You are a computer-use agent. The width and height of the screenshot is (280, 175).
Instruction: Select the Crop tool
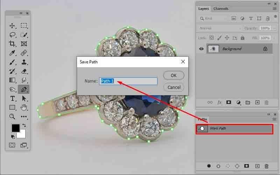point(12,44)
